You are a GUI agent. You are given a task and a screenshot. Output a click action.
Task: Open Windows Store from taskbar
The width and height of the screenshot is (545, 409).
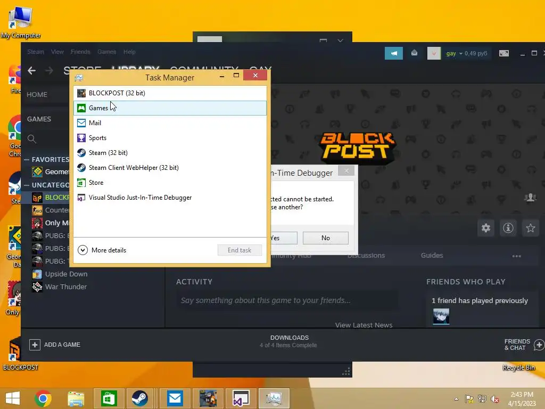[x=109, y=398]
